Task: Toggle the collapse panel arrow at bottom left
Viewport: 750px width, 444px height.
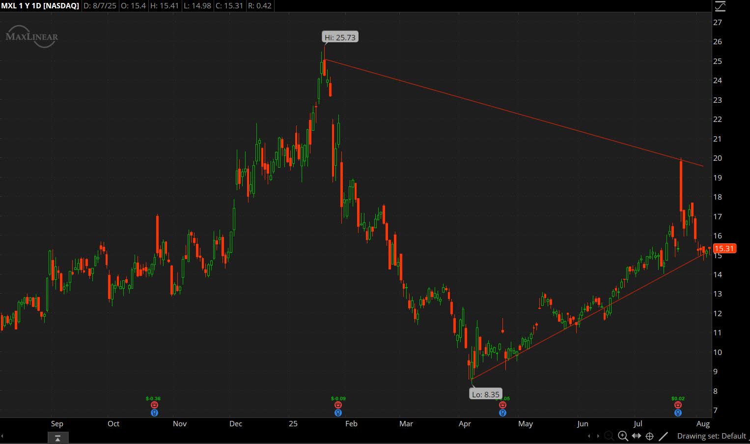Action: [57, 437]
